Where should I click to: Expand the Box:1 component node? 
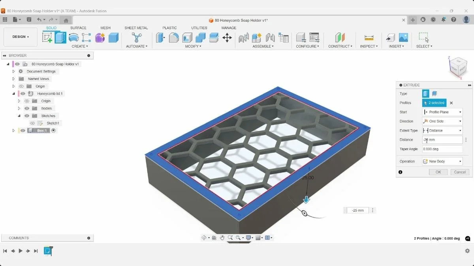click(x=13, y=130)
